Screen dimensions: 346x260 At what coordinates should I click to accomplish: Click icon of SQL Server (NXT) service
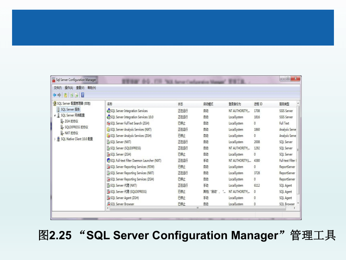pyautogui.click(x=108, y=142)
